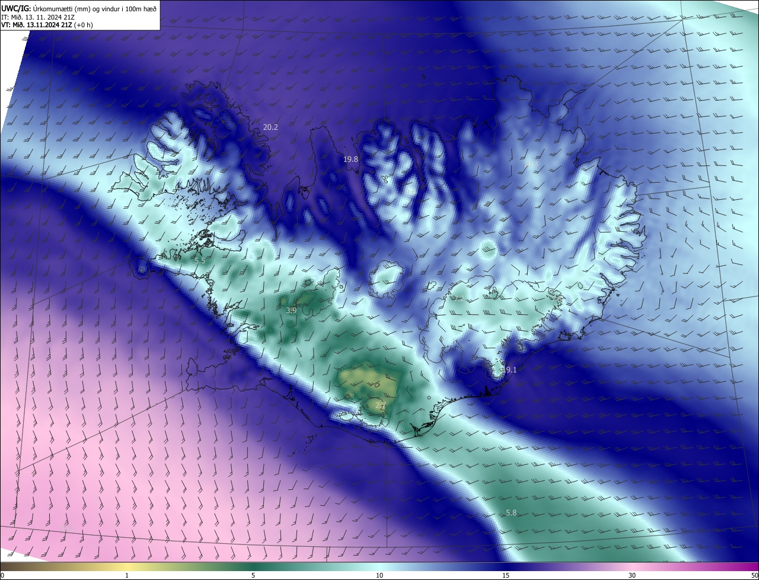
Task: Click the 5.8 value label over the ocean
Action: 511,512
